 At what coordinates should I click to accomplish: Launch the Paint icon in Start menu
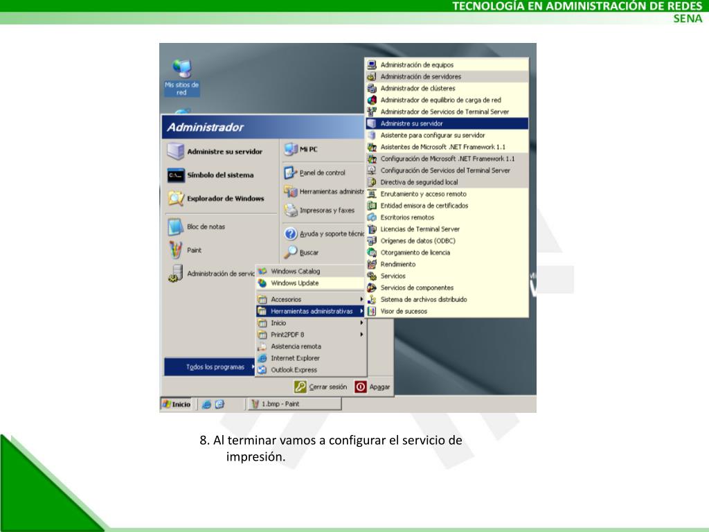tap(175, 249)
